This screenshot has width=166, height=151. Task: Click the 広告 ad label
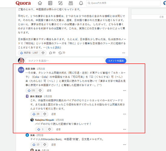(161, 17)
